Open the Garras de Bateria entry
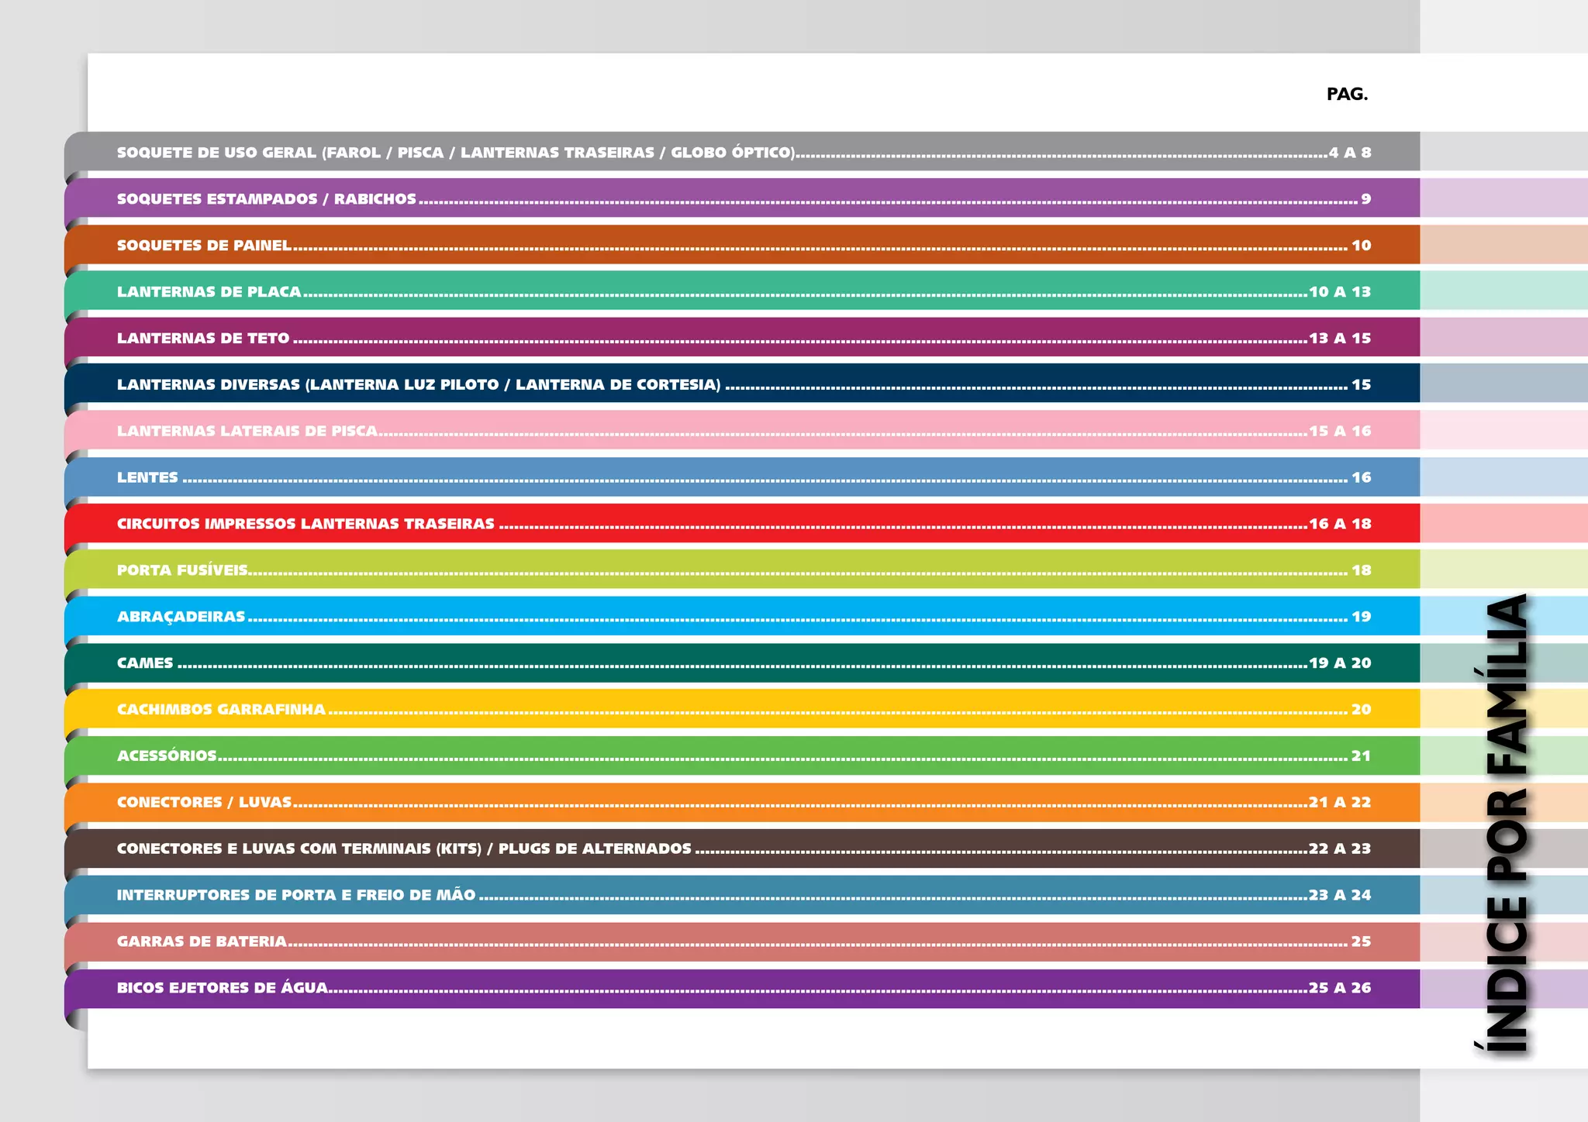Viewport: 1588px width, 1122px height. pos(202,941)
